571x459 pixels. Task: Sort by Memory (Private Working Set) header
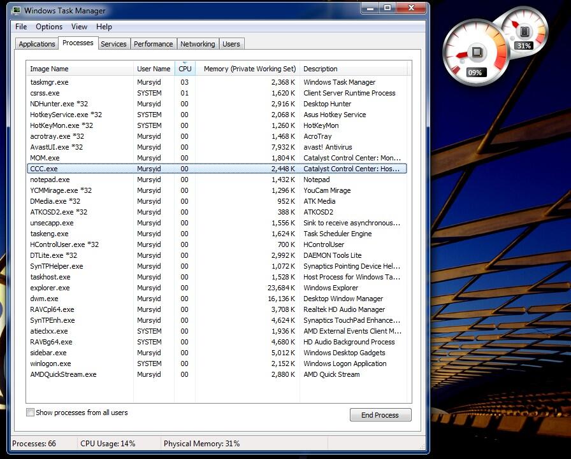[x=248, y=69]
